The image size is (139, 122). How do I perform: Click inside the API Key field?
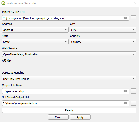point(69,66)
